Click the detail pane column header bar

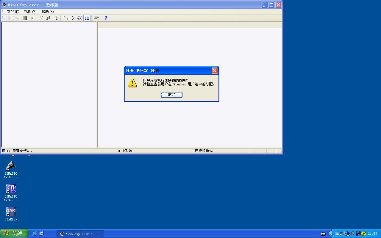(190, 25)
